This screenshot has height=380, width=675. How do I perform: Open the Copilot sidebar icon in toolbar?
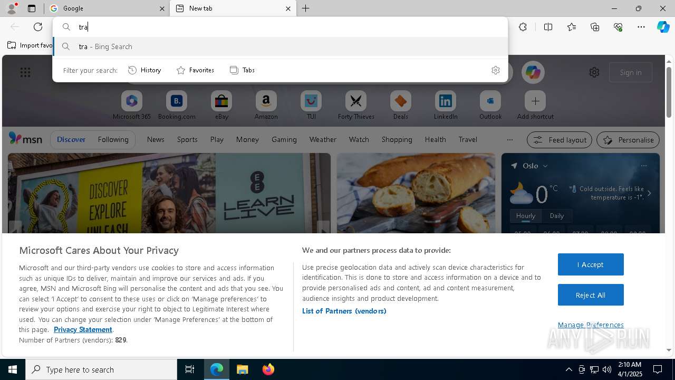pyautogui.click(x=663, y=27)
